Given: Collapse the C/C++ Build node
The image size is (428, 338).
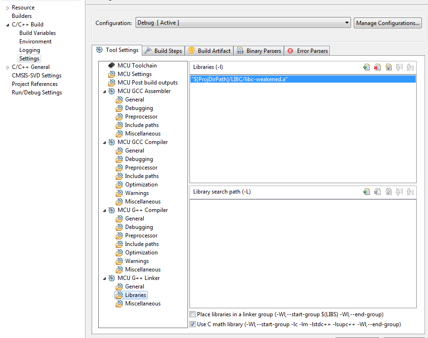Looking at the screenshot, I should (8, 25).
